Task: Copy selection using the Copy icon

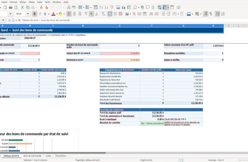Action: (28, 7)
